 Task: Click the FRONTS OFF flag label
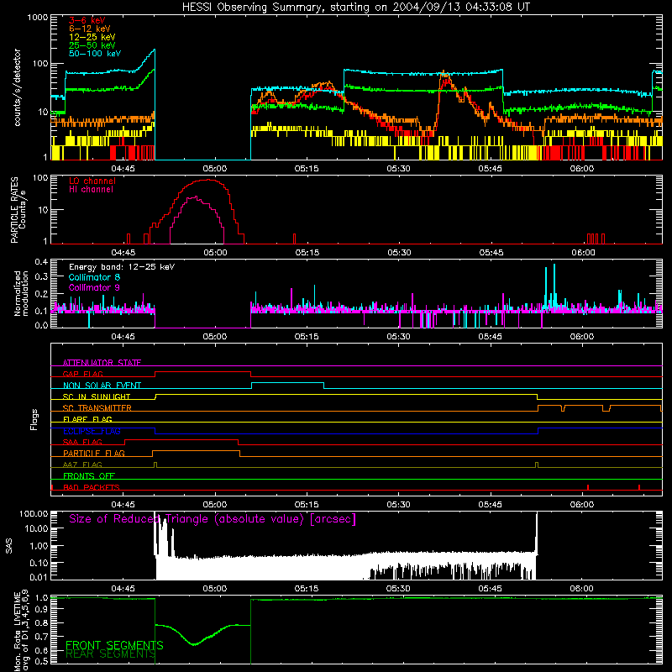(x=89, y=475)
